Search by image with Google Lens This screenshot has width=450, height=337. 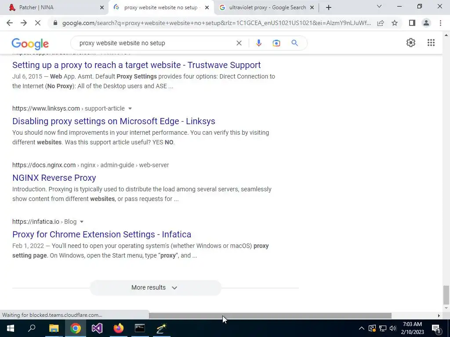click(276, 43)
